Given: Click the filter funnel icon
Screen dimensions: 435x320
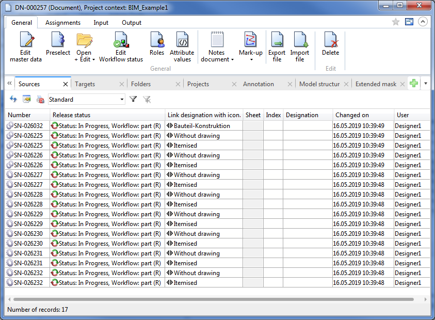Looking at the screenshot, I should [133, 99].
